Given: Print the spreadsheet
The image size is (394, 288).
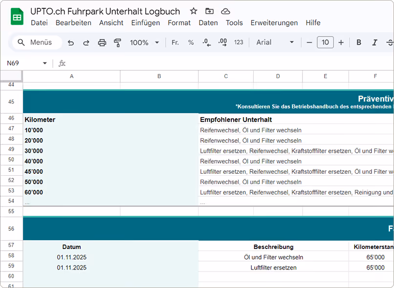Looking at the screenshot, I should pyautogui.click(x=102, y=42).
